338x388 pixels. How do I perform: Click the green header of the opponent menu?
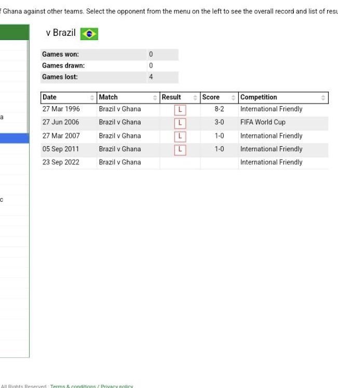15,32
